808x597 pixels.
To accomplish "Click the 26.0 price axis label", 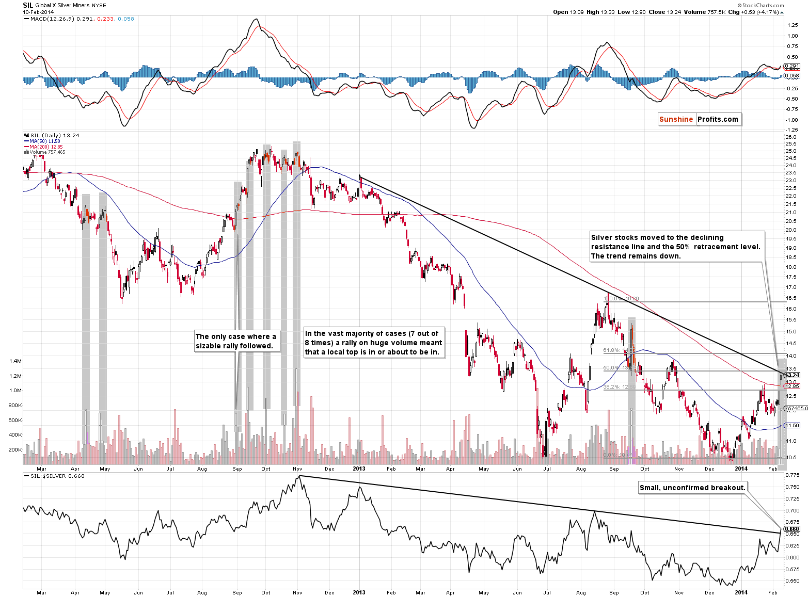I will pos(791,137).
